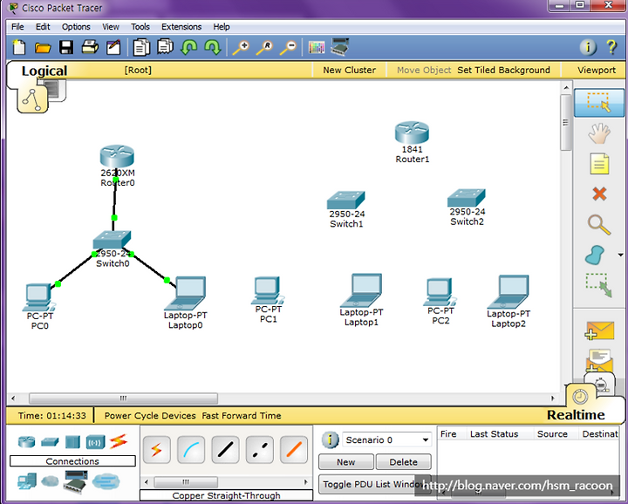The height and width of the screenshot is (504, 628).
Task: Click the network information 'i' icon
Action: click(588, 47)
